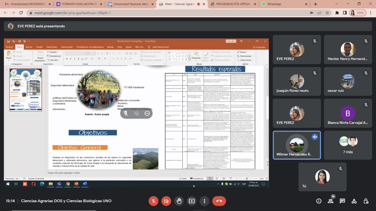
Task: Open camera permission icon in address bar
Action: point(311,13)
